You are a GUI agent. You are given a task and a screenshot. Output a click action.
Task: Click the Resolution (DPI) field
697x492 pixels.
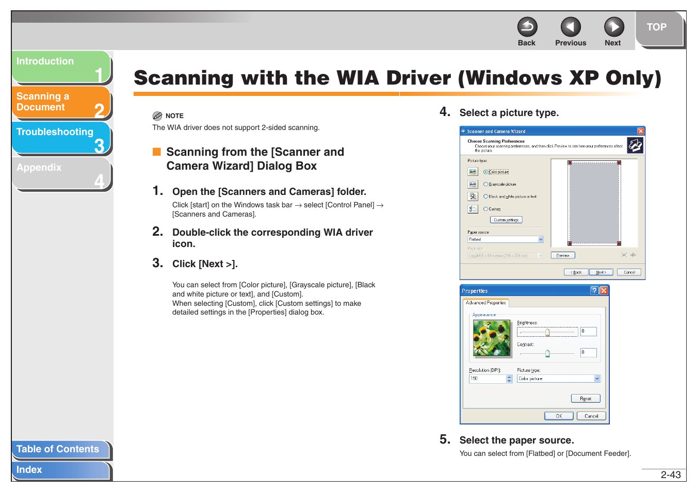[488, 379]
